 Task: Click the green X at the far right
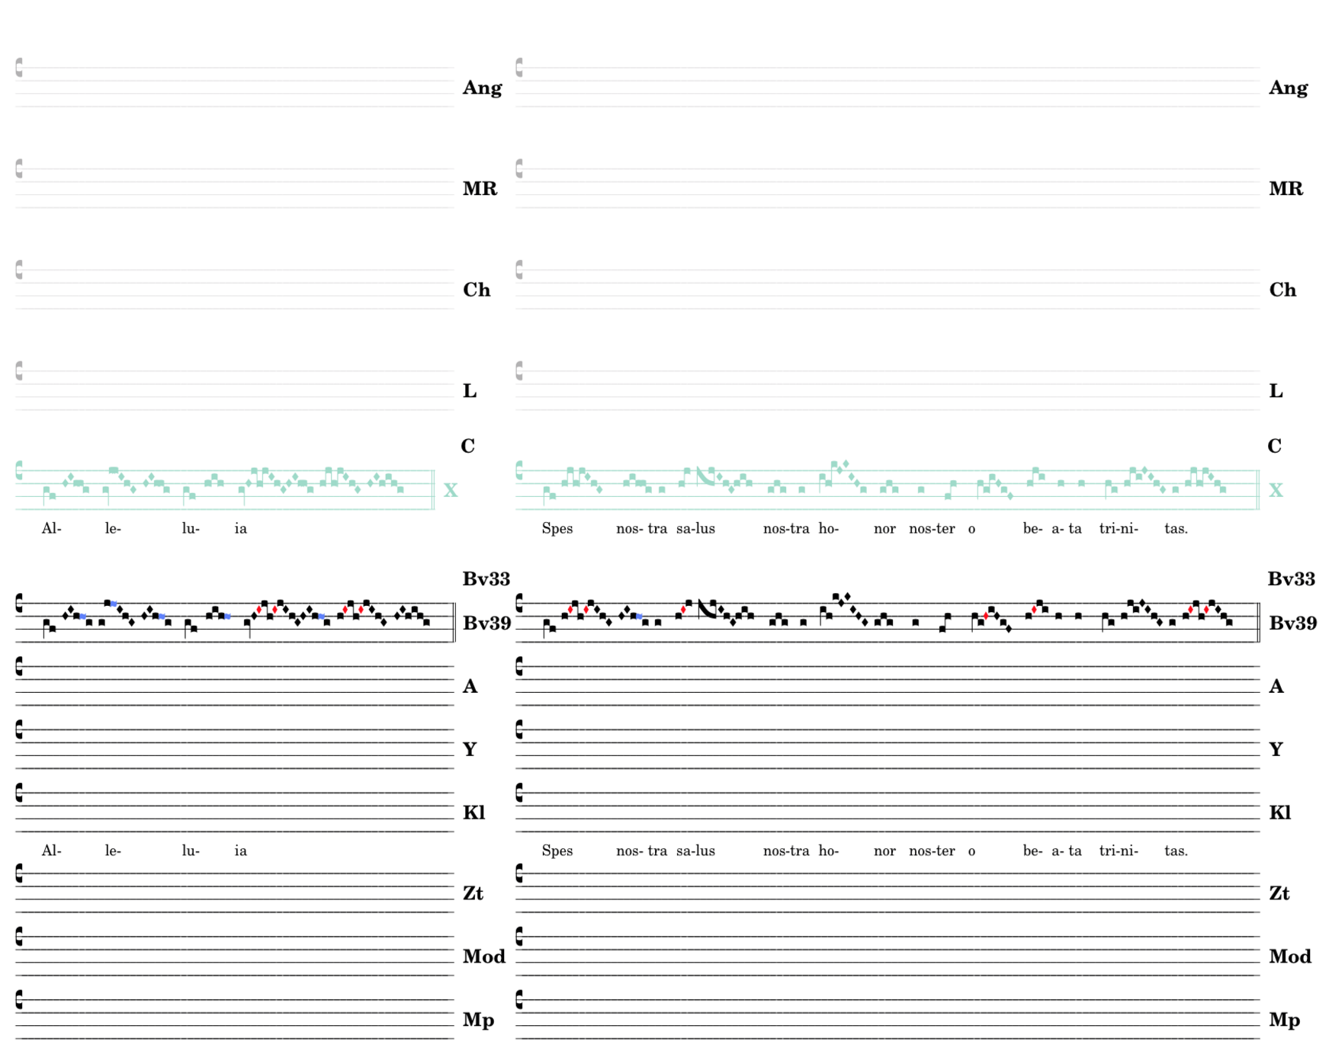point(1276,490)
